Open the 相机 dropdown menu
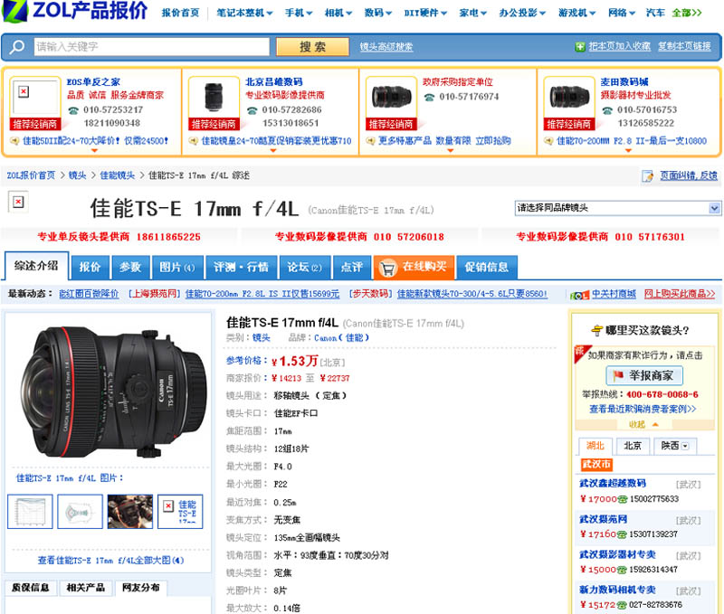724x614 pixels. [338, 13]
